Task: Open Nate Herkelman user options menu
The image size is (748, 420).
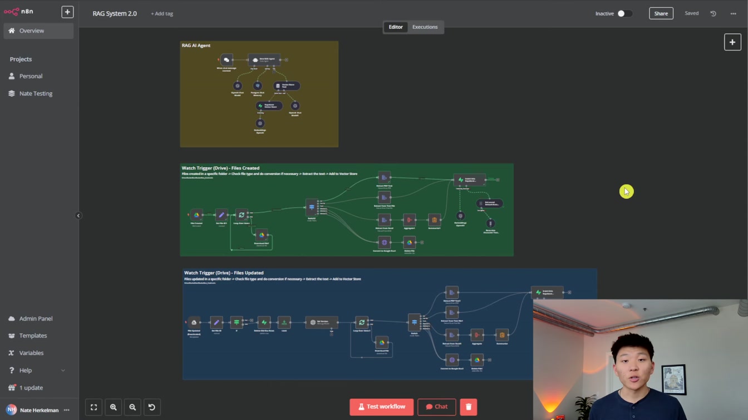Action: [x=67, y=410]
